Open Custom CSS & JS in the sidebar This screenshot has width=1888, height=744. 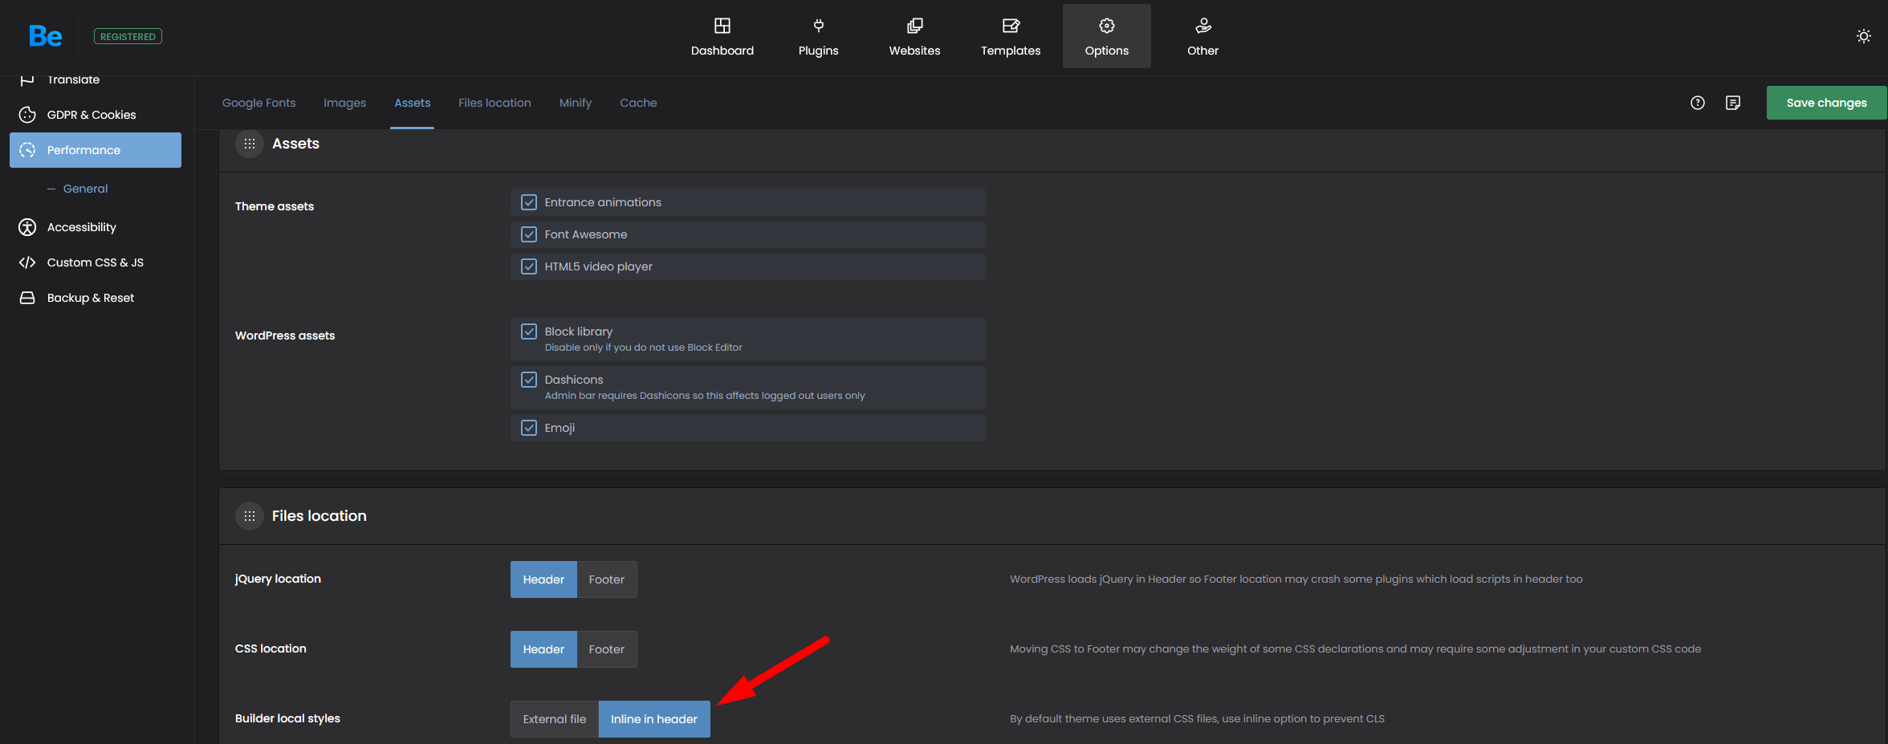click(x=96, y=262)
